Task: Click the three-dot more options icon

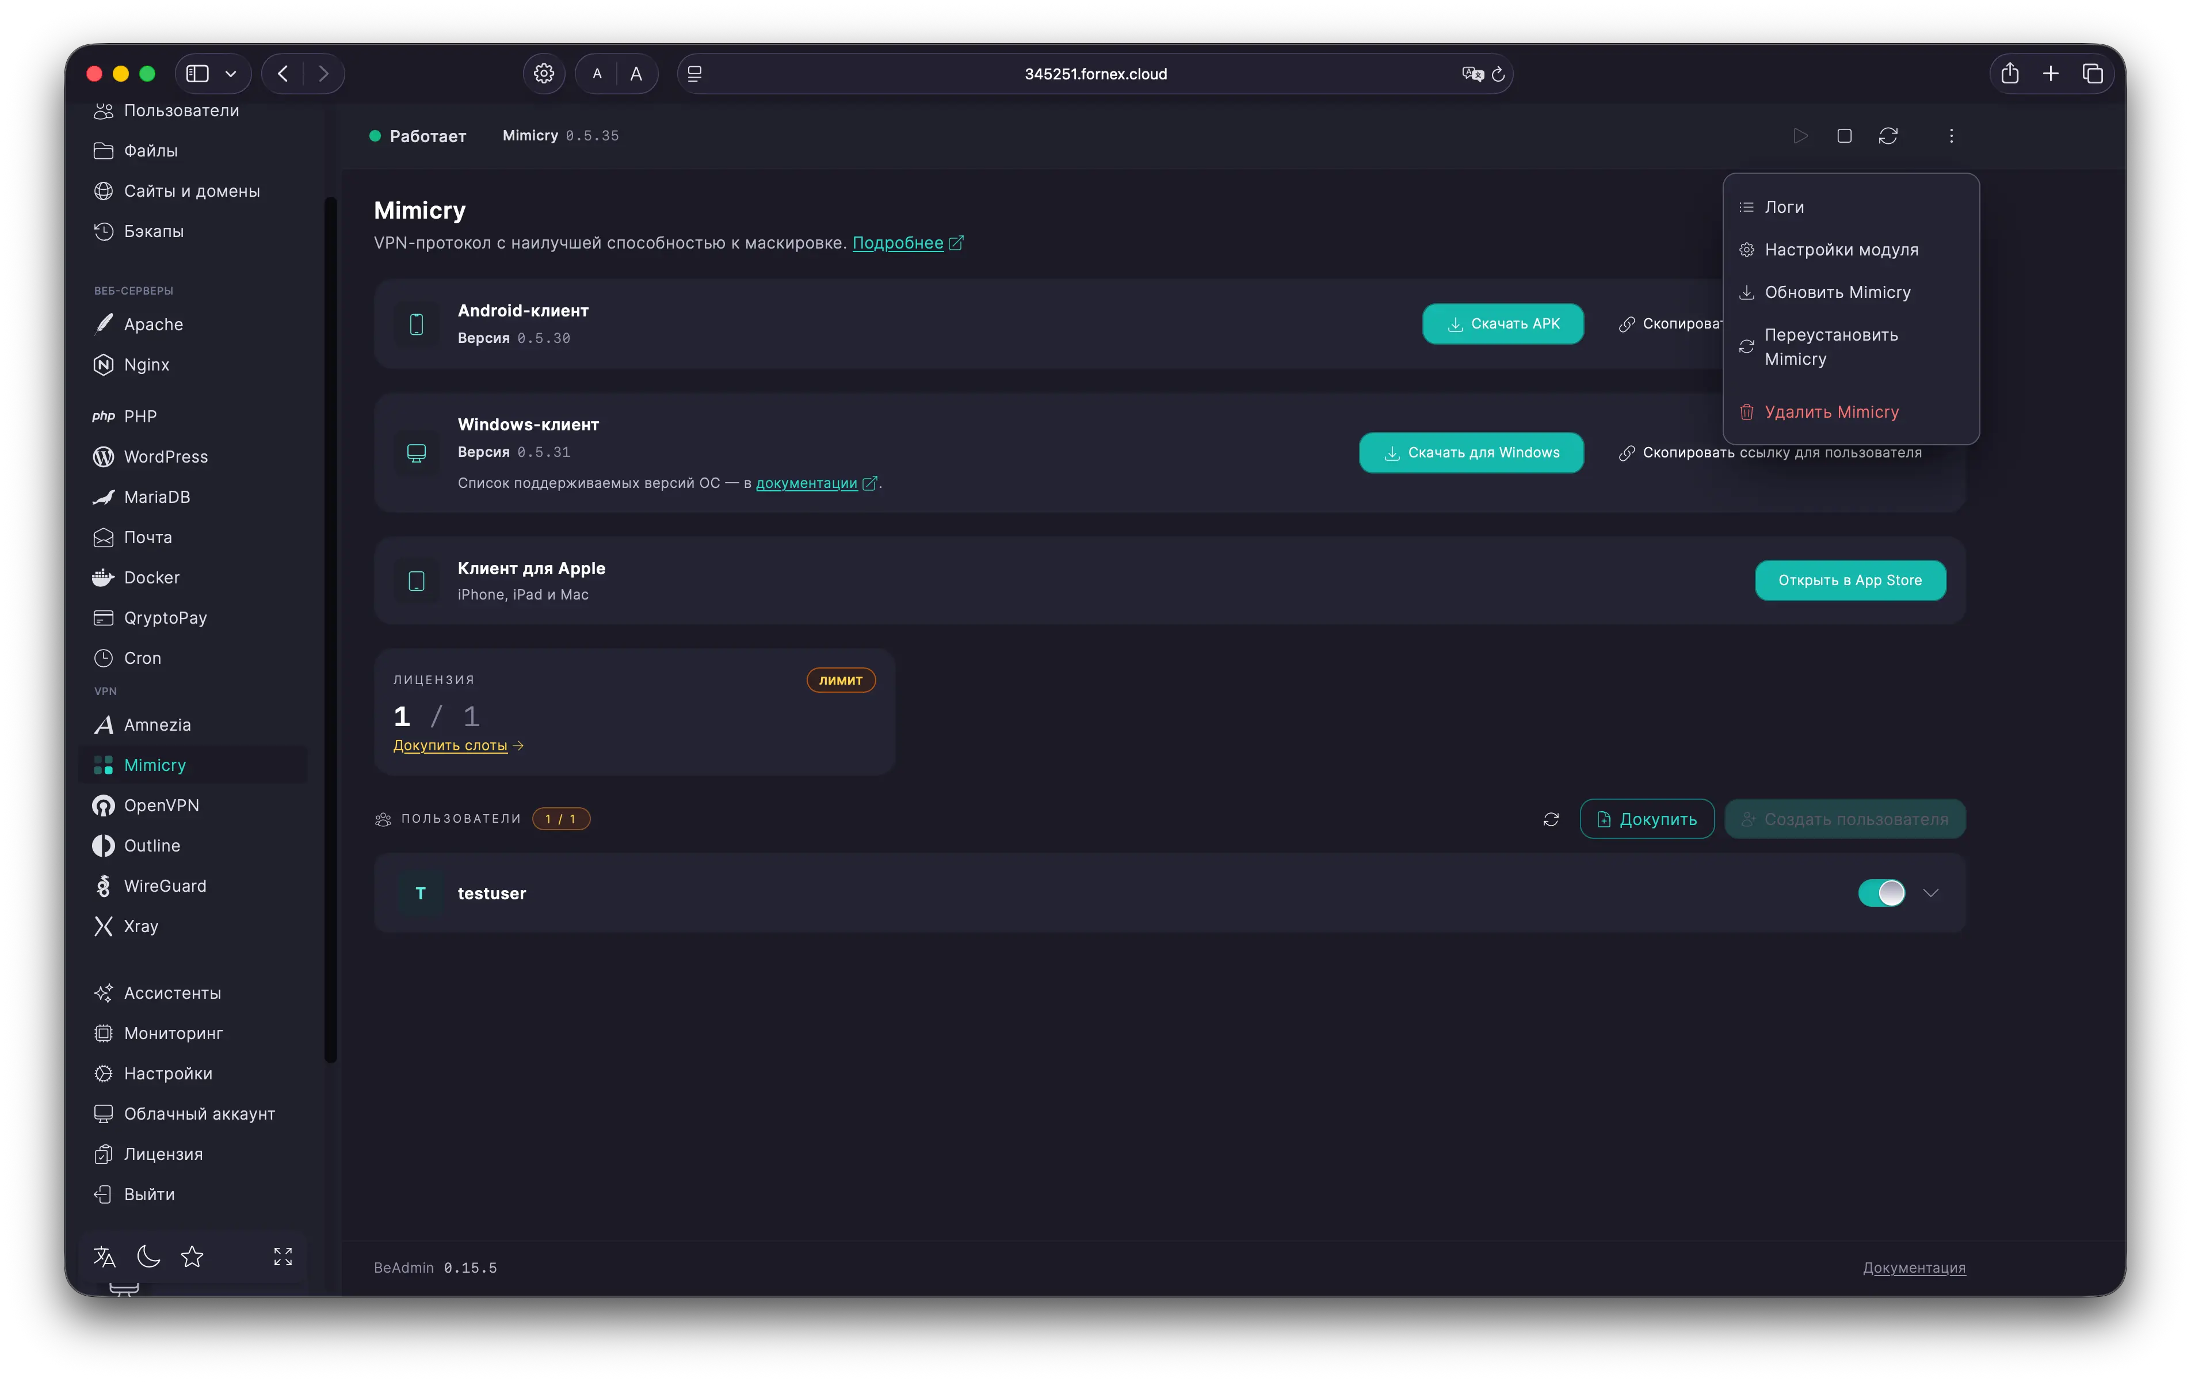Action: coord(1951,136)
